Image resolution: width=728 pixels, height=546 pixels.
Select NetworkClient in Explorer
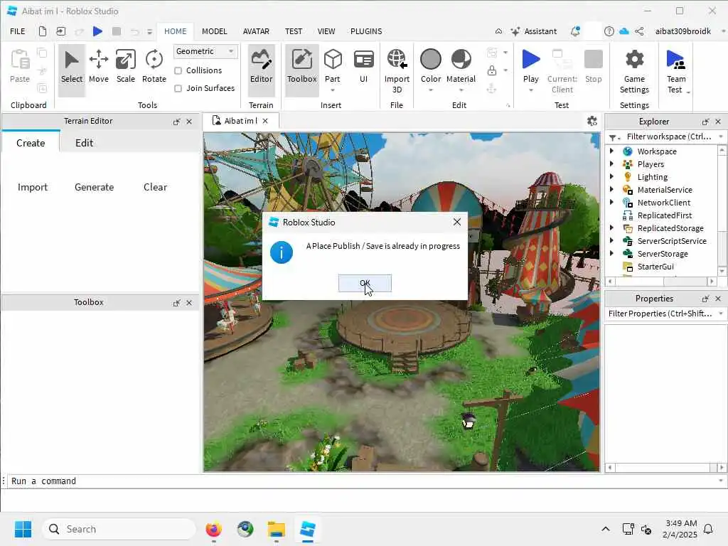663,203
